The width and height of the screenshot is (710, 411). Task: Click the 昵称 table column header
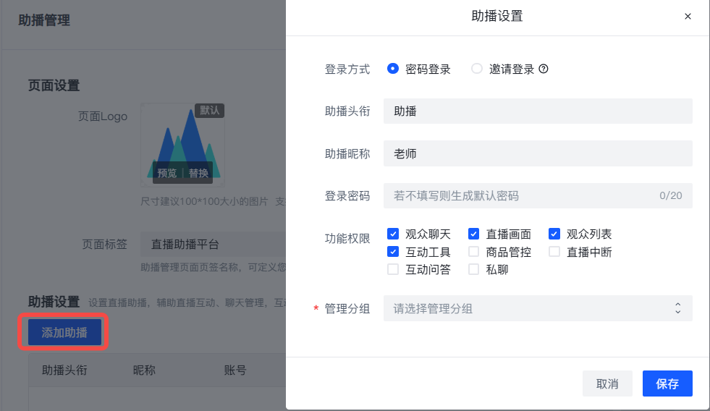coord(144,370)
